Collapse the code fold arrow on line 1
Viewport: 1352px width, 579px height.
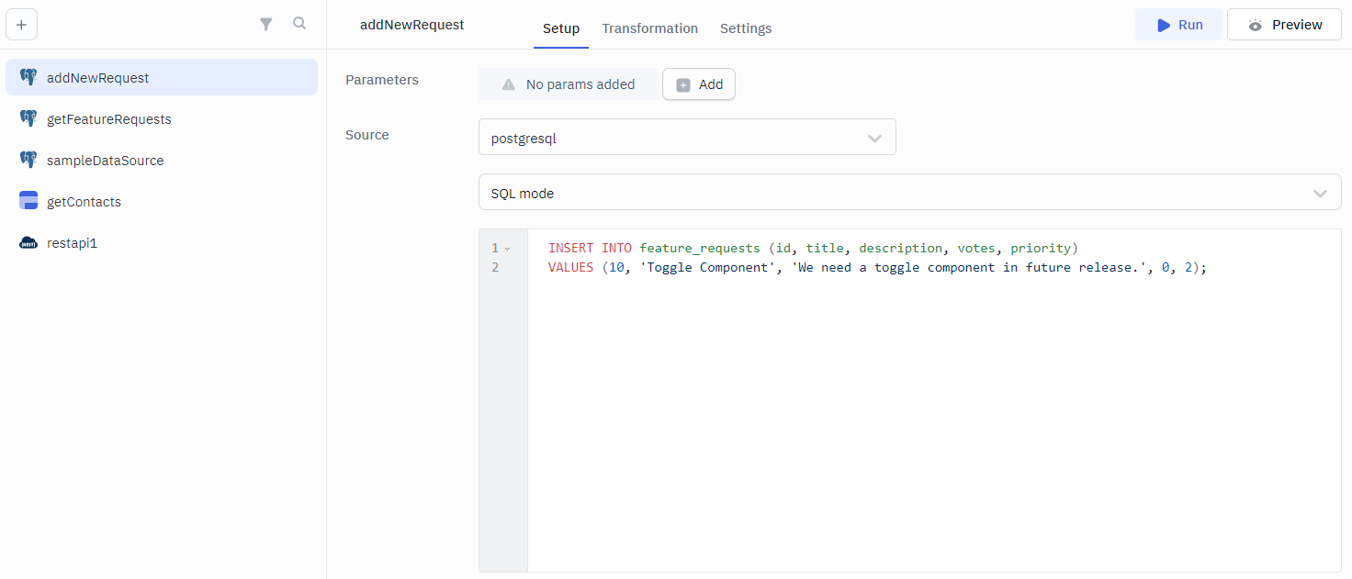(x=507, y=249)
